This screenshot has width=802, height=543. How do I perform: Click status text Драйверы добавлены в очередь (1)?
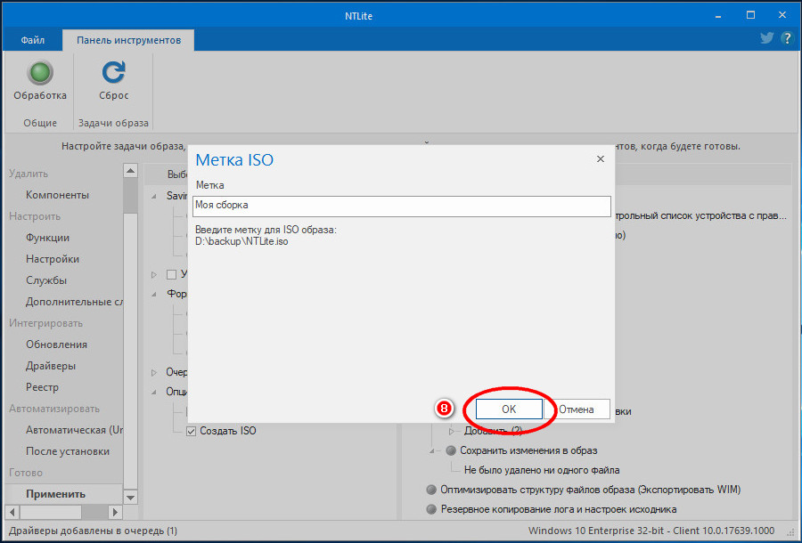[x=93, y=531]
